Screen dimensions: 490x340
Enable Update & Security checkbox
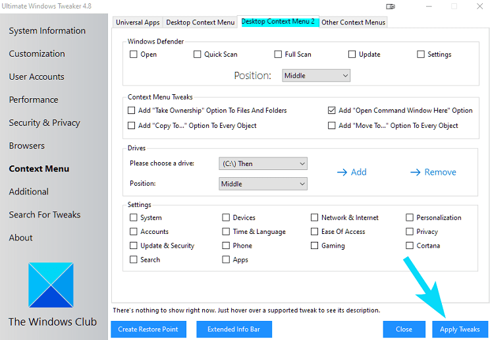tap(134, 246)
